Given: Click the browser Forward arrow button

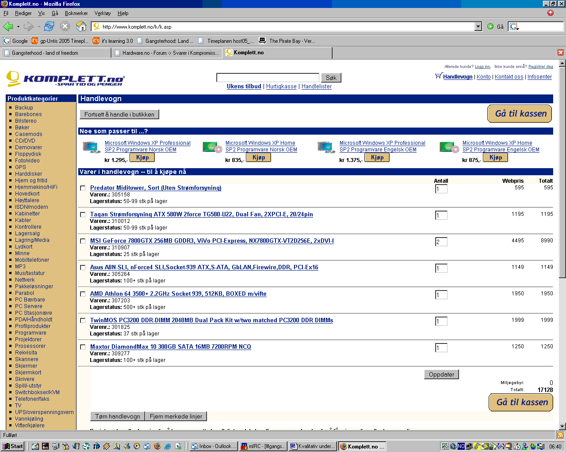Looking at the screenshot, I should tap(29, 26).
